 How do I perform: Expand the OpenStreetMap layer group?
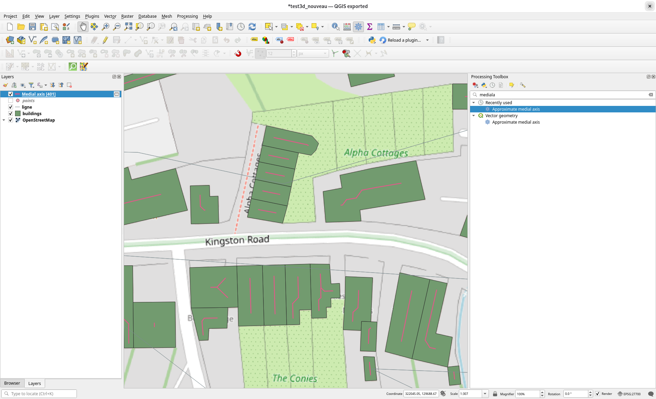coord(4,120)
